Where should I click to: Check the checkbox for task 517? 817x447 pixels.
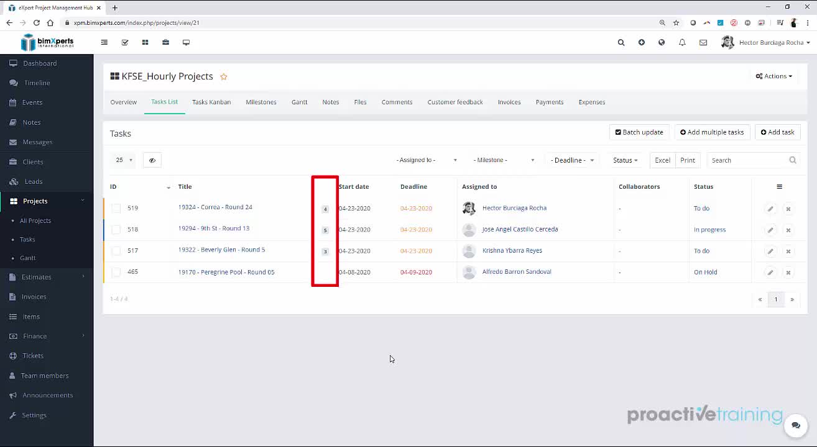tap(116, 250)
